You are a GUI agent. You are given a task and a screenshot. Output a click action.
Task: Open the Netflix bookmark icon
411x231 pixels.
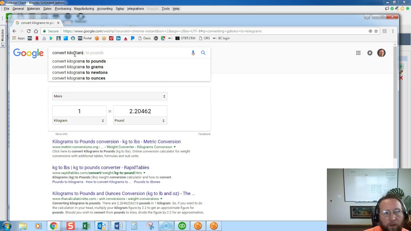[x=37, y=38]
